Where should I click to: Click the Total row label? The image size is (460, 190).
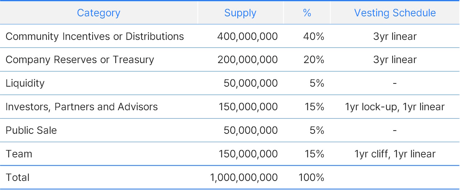(x=18, y=178)
